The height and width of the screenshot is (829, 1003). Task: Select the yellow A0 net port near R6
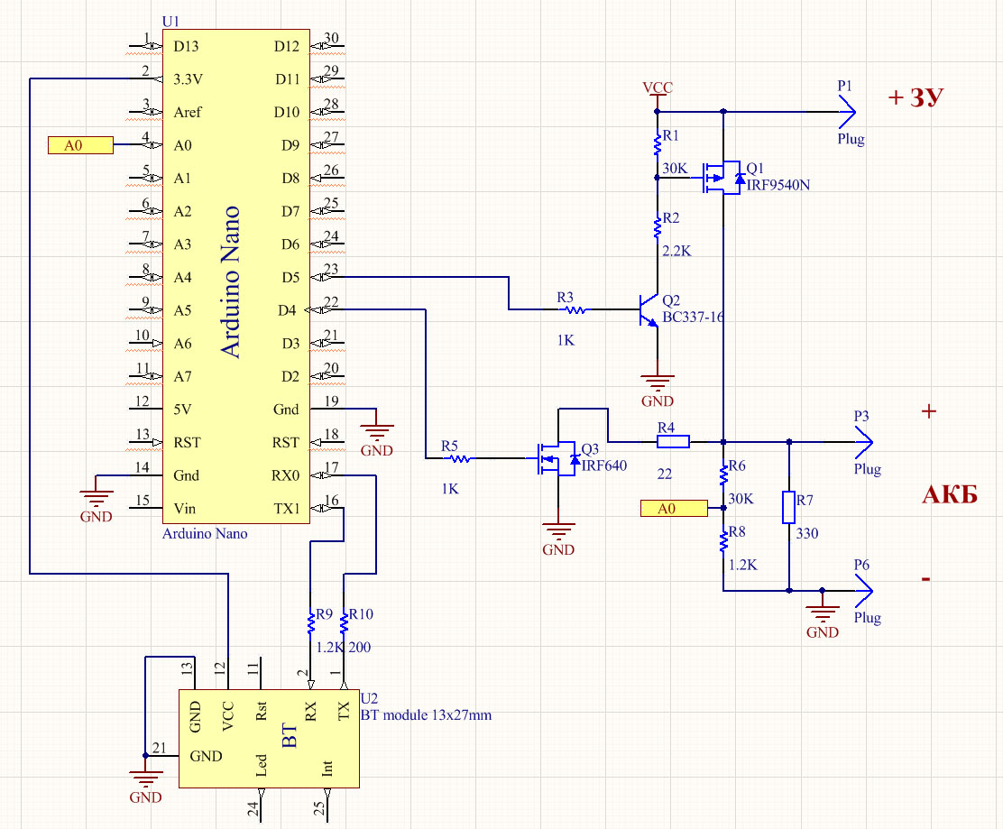click(x=674, y=508)
